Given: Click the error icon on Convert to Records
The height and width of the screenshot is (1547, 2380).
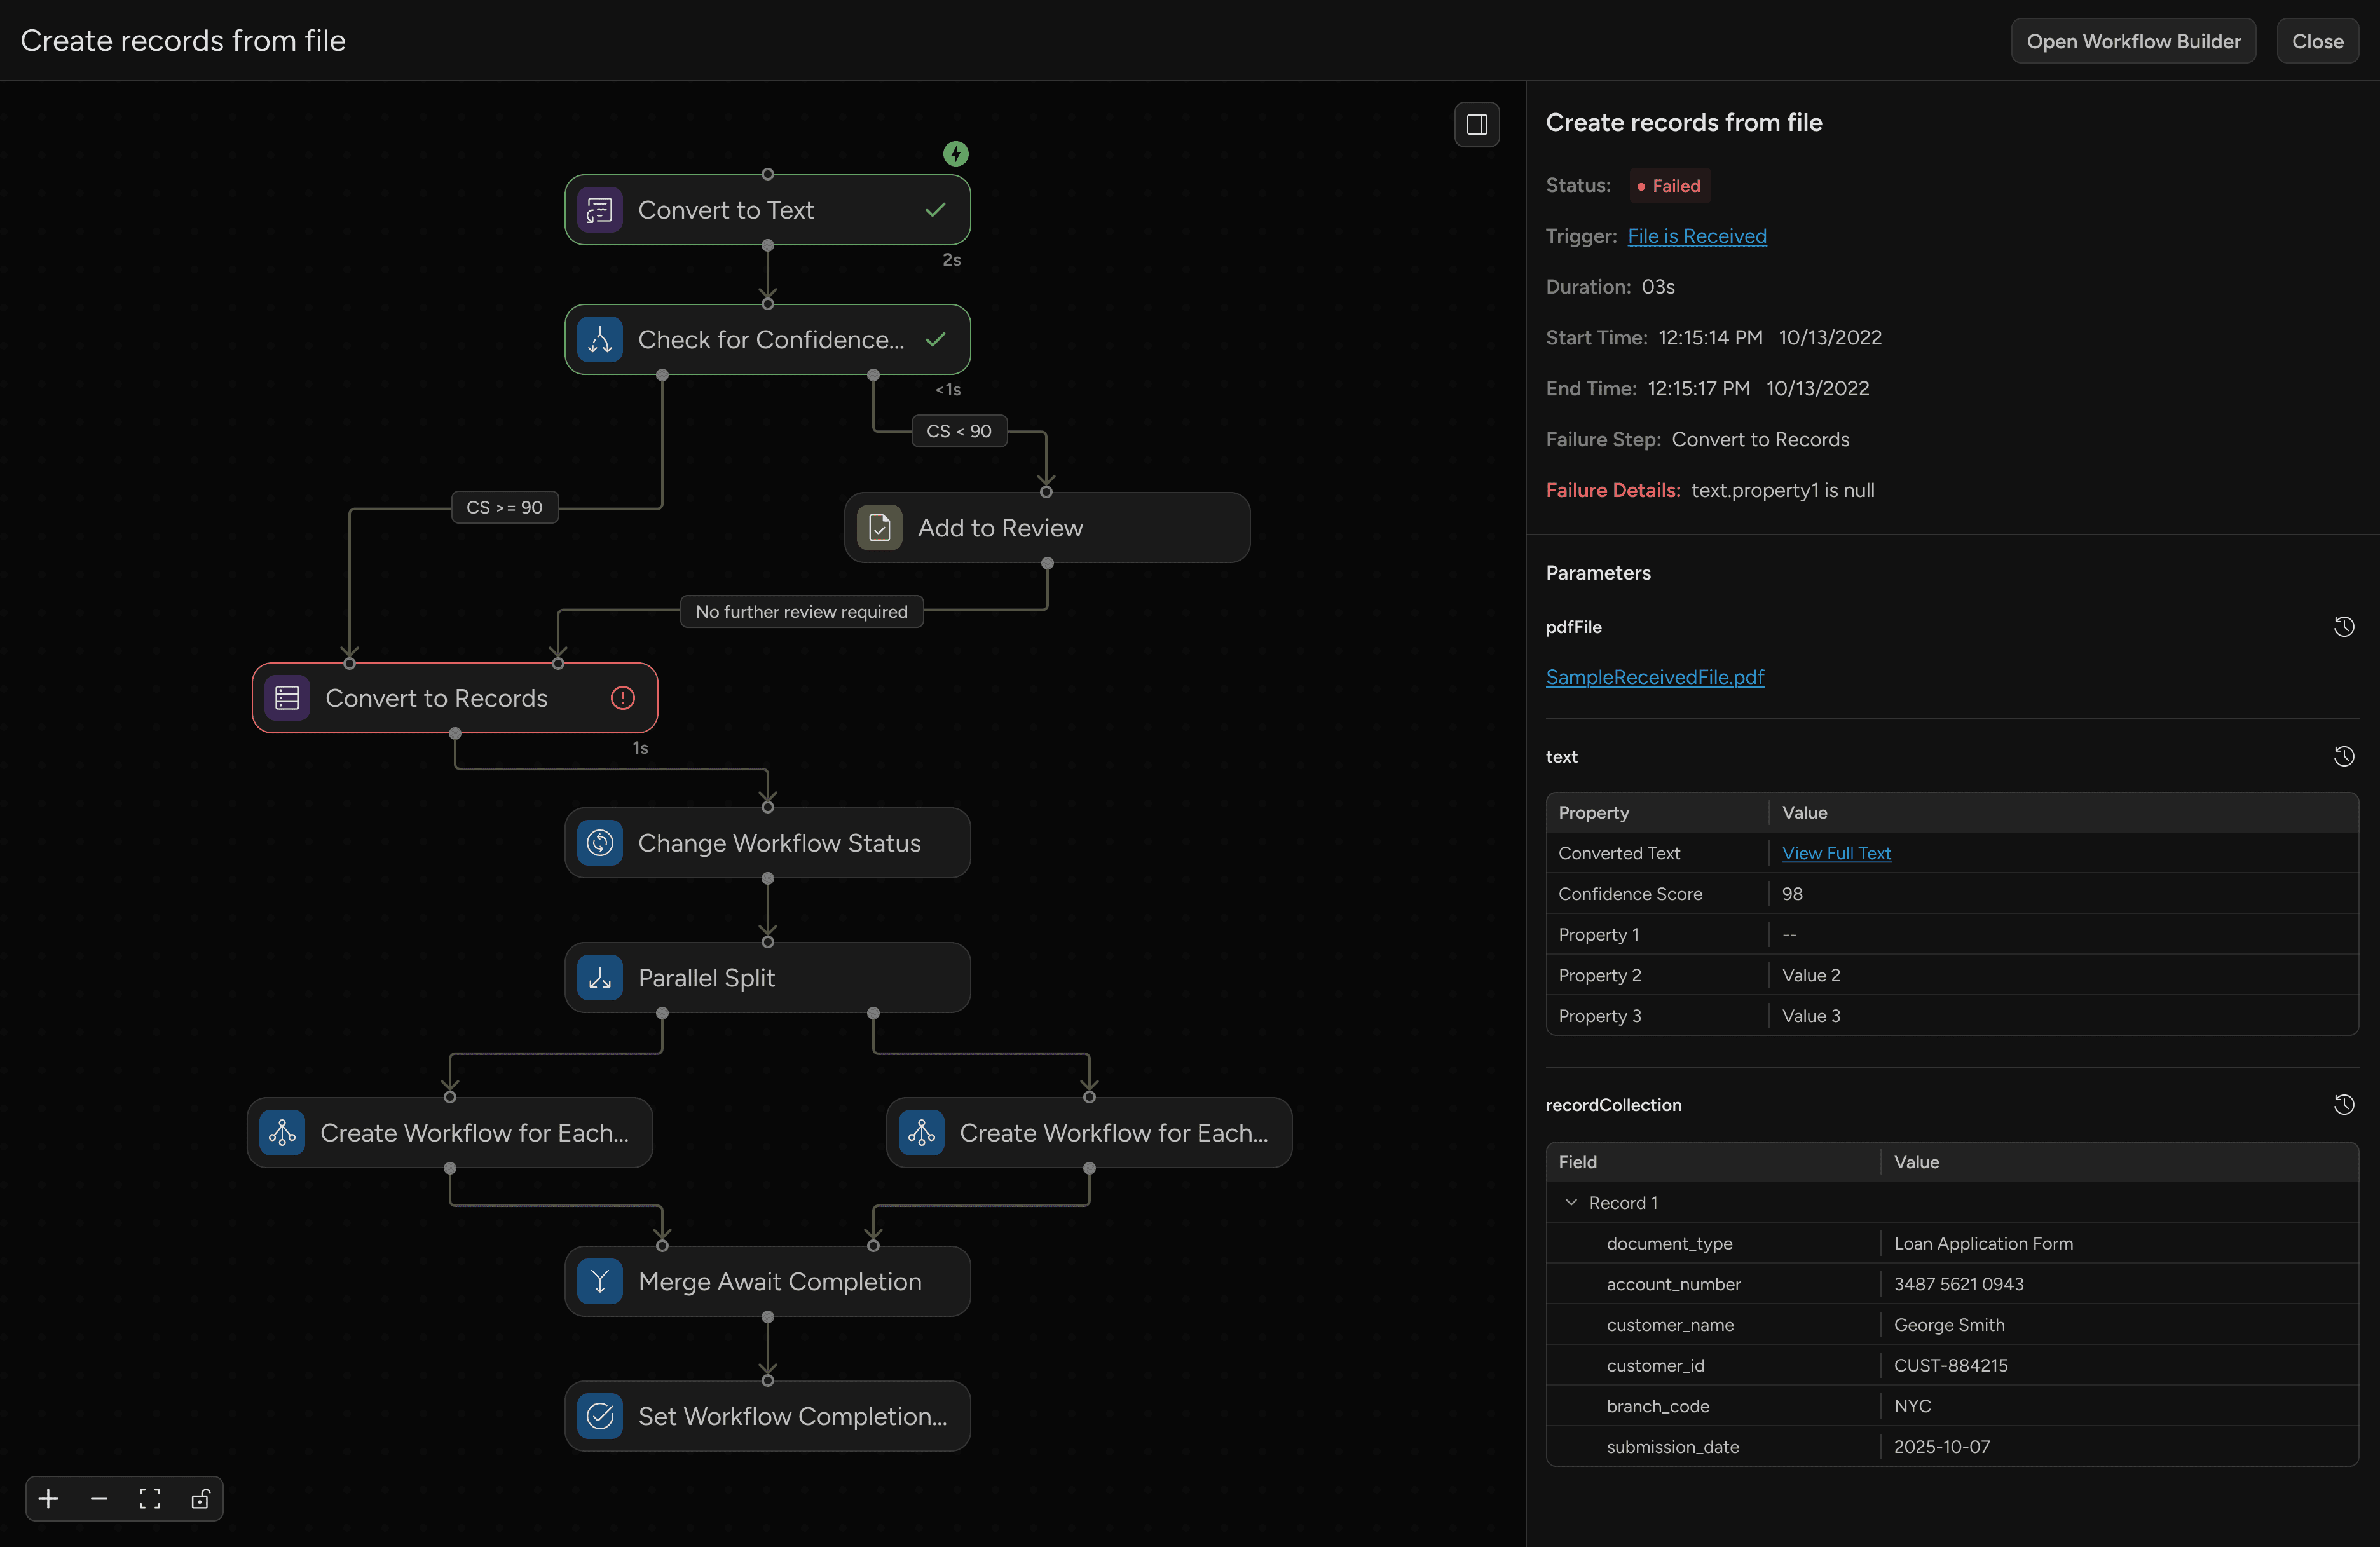Looking at the screenshot, I should [x=623, y=698].
